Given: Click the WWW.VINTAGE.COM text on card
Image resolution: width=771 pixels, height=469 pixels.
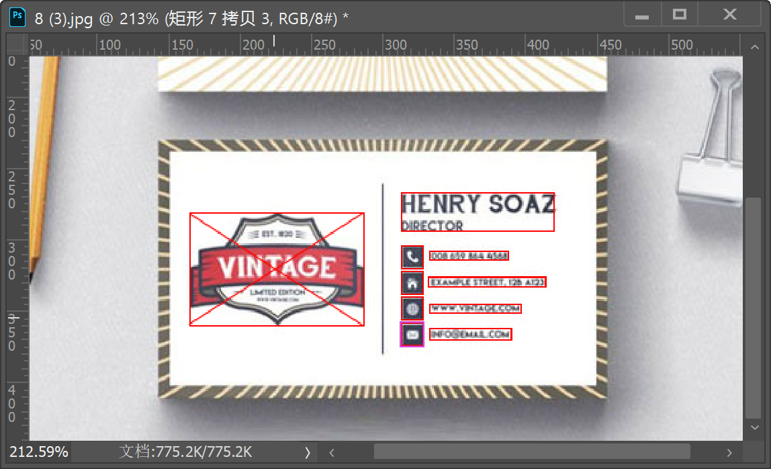Looking at the screenshot, I should (x=475, y=308).
